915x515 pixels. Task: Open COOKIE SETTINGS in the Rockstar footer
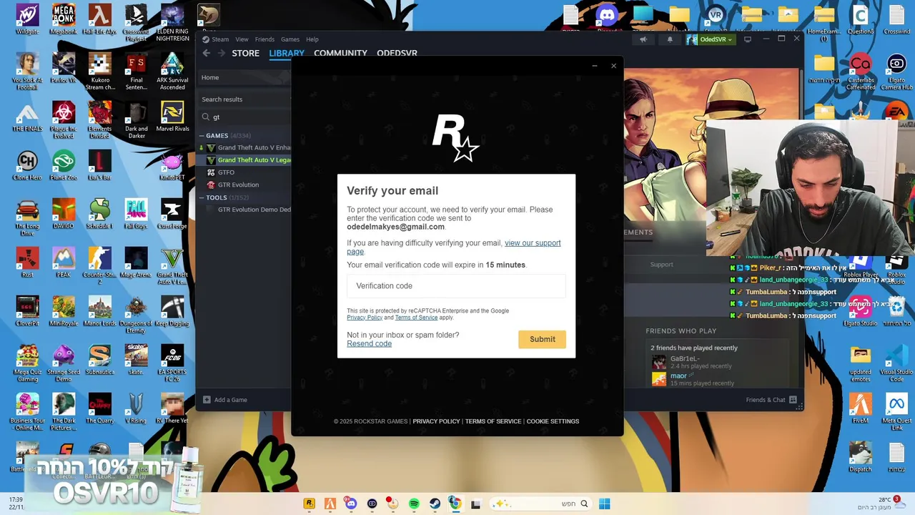click(553, 421)
